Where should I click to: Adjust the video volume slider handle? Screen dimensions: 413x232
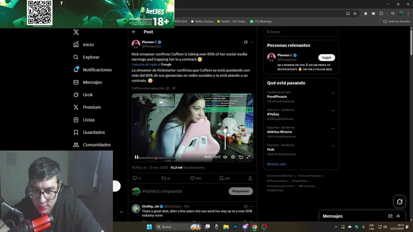click(x=225, y=131)
